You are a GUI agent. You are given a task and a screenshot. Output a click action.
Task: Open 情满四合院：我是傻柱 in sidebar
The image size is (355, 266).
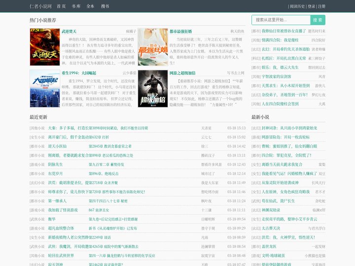click(x=280, y=40)
